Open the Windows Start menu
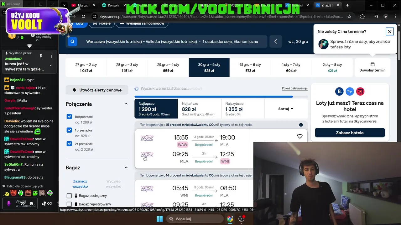Viewport: 401px width, 225px height. point(159,219)
